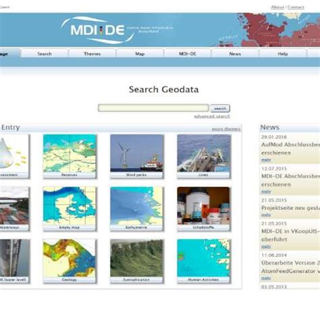
Task: Click mehr under MDI-DE in VKoopUIS news
Action: pos(266,246)
